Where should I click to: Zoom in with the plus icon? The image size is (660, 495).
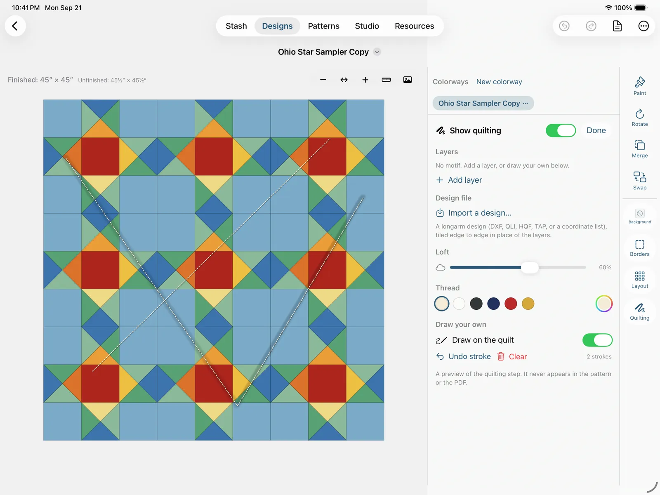click(365, 80)
